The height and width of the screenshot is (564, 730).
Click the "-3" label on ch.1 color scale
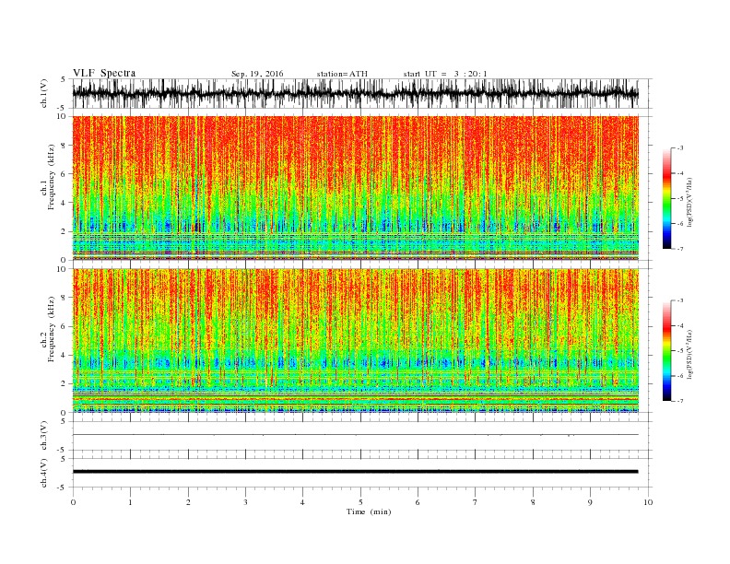tap(679, 148)
